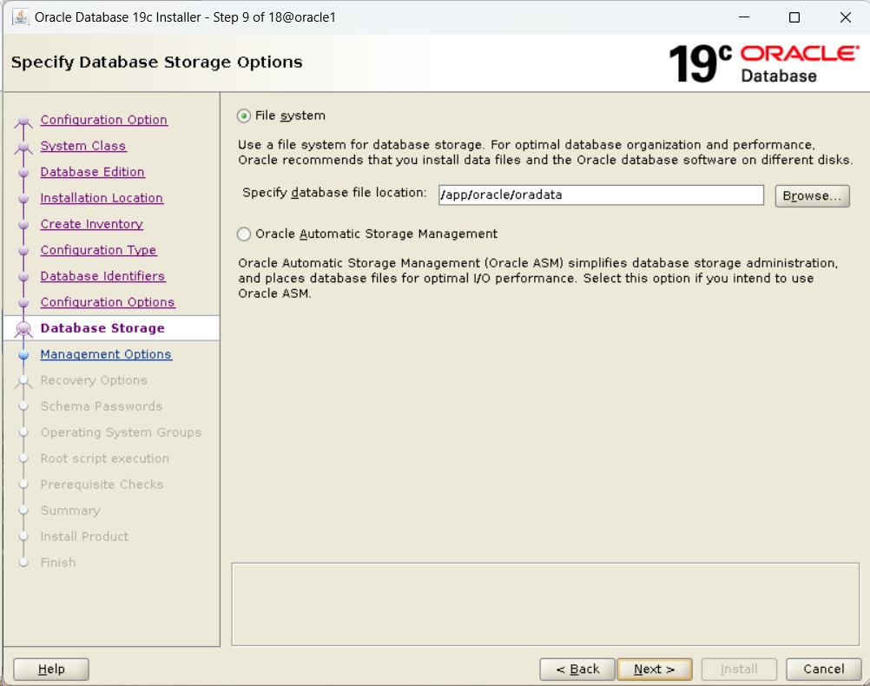
Task: Close the installer window
Action: 845,17
